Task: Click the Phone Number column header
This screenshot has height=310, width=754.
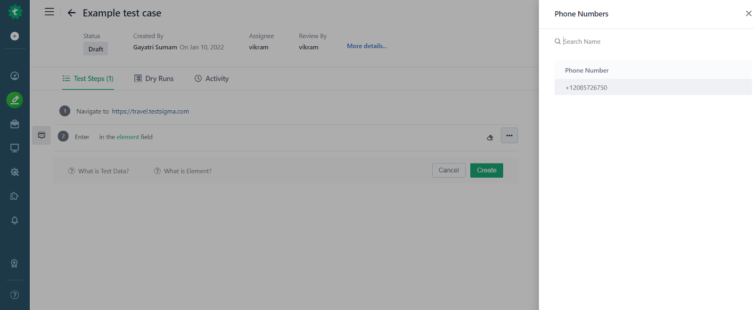Action: 587,70
